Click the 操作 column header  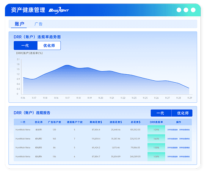click(x=179, y=122)
